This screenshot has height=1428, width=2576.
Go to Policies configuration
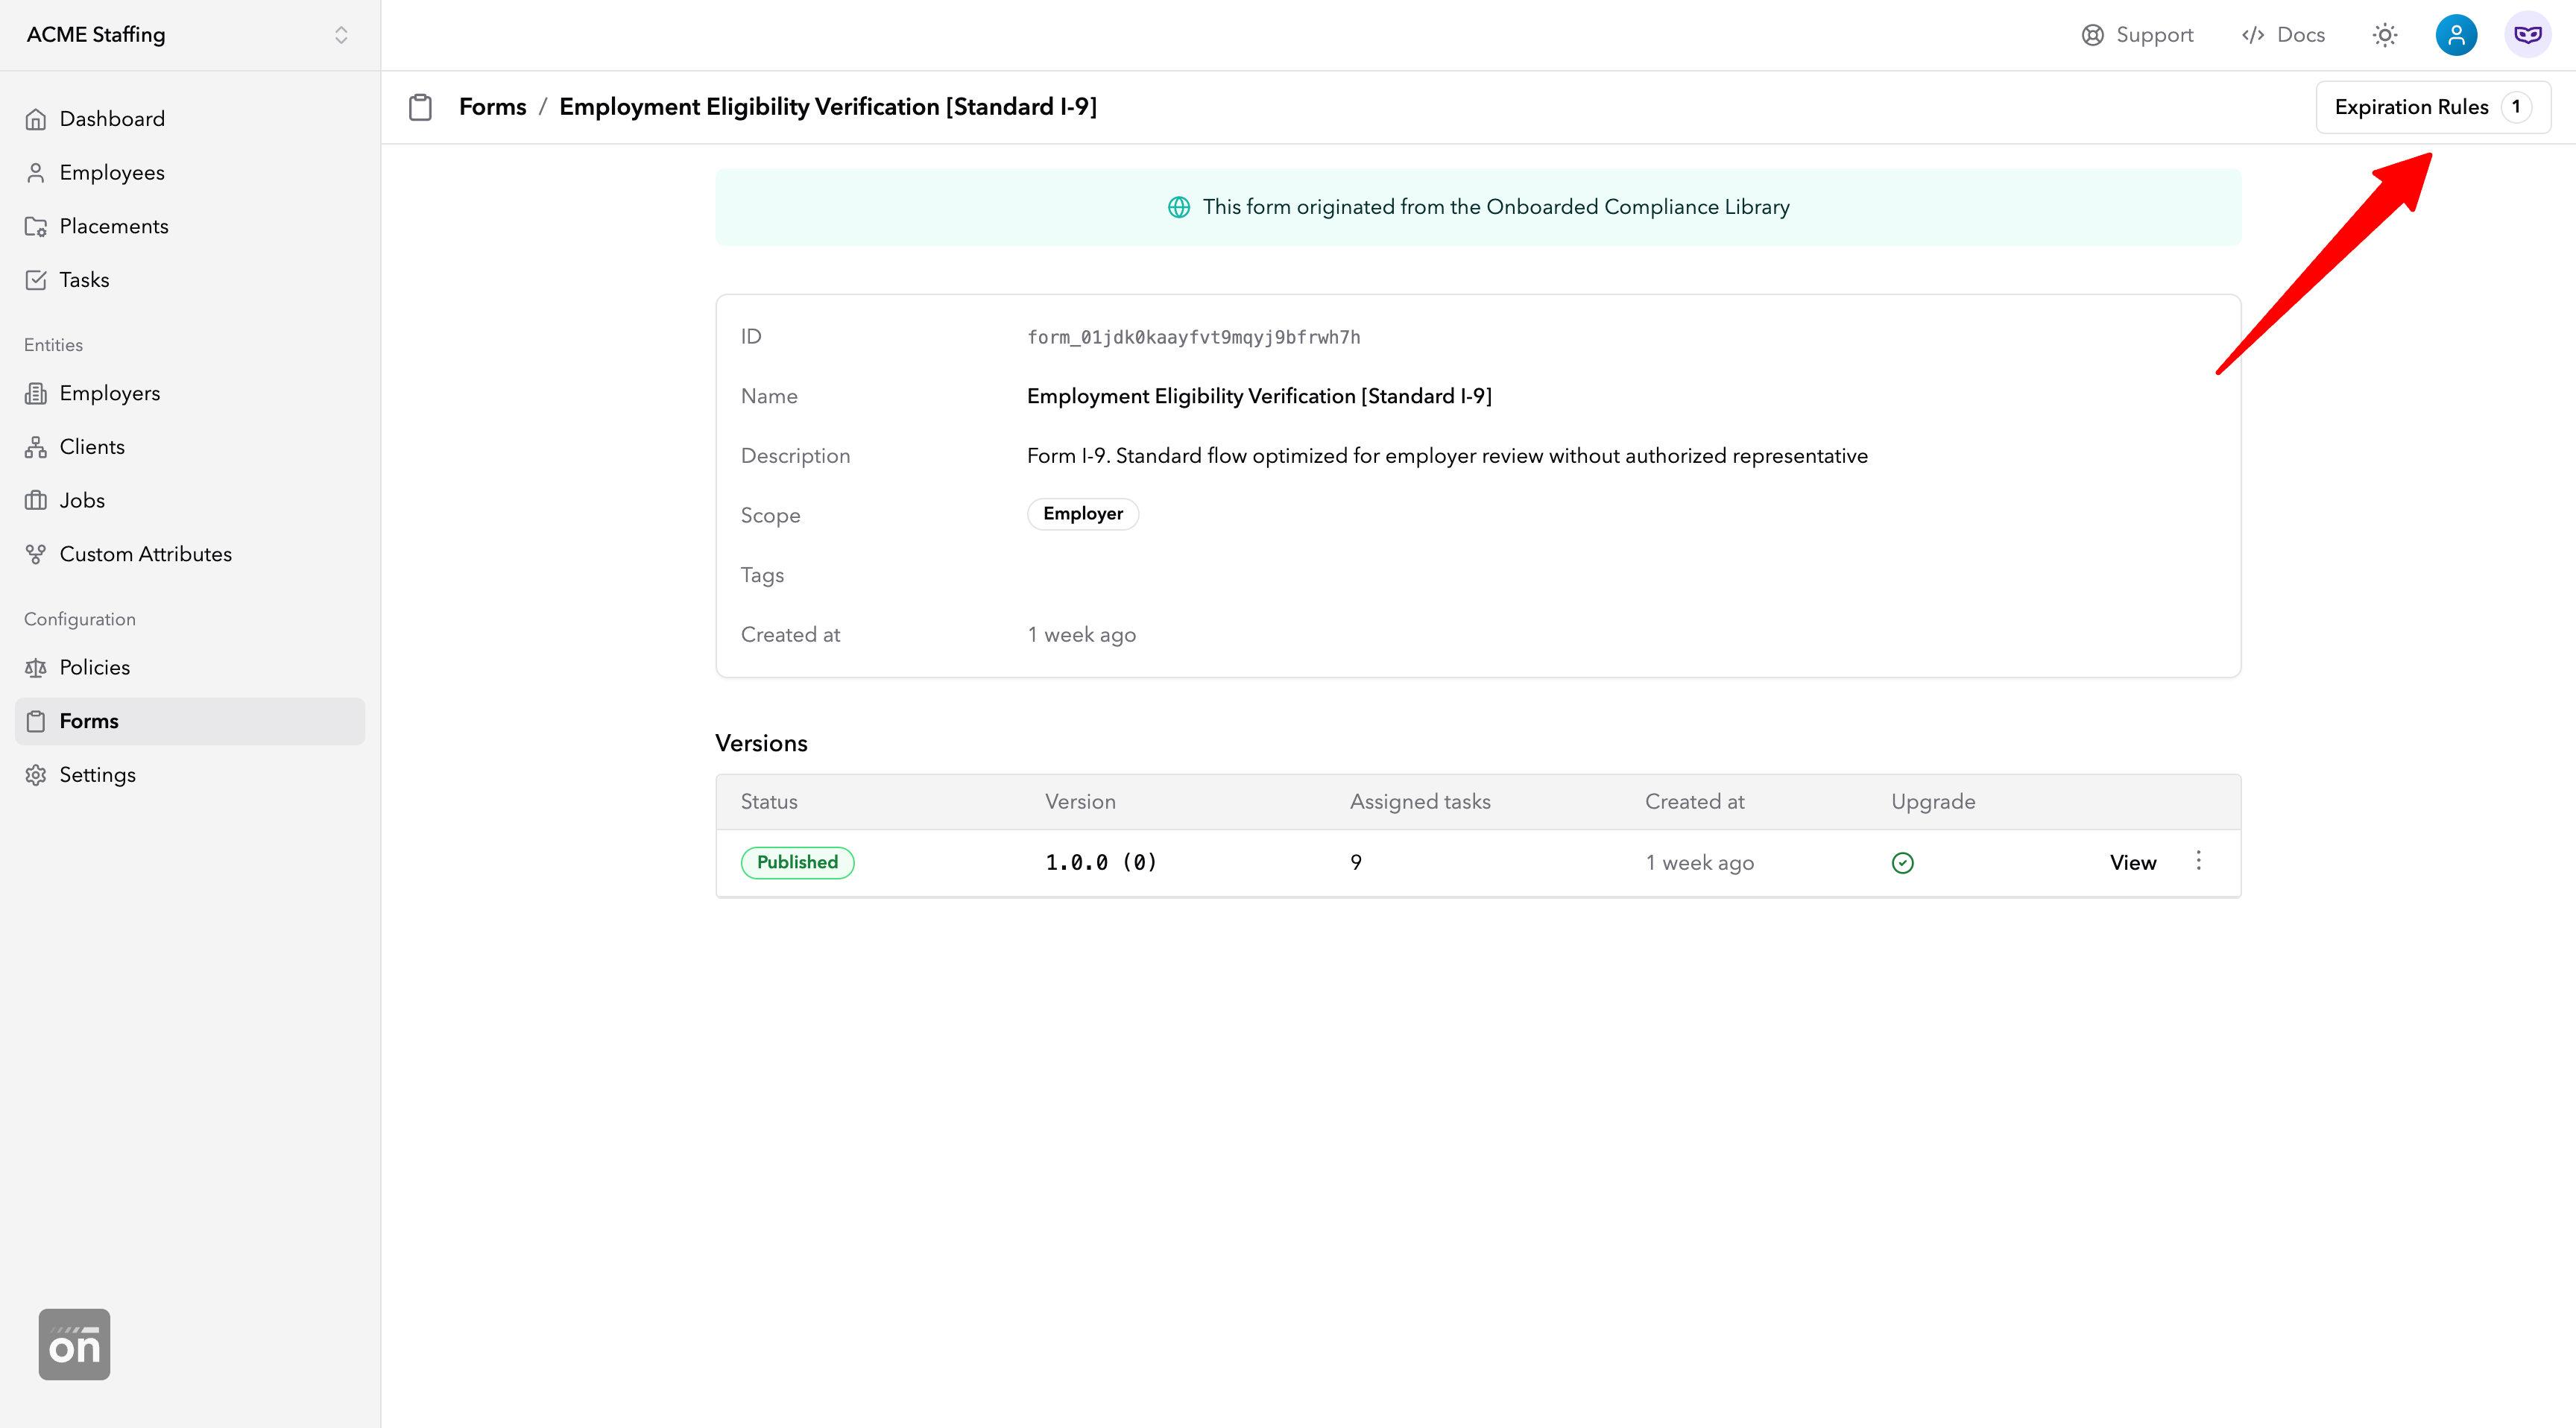pyautogui.click(x=95, y=667)
